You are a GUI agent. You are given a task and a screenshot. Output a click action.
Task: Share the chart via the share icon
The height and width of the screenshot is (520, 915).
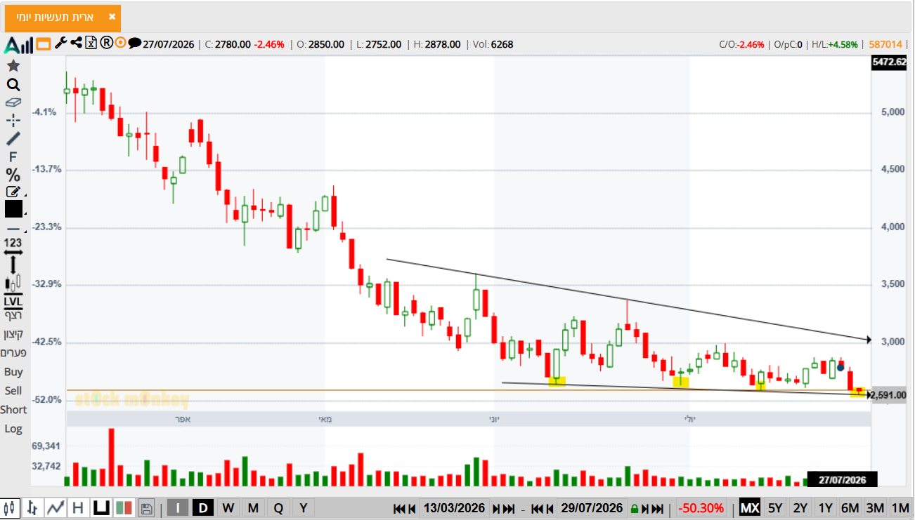point(76,43)
